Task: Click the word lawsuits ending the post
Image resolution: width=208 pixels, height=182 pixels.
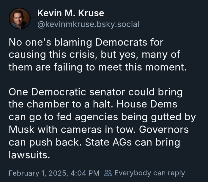Action: pyautogui.click(x=29, y=155)
